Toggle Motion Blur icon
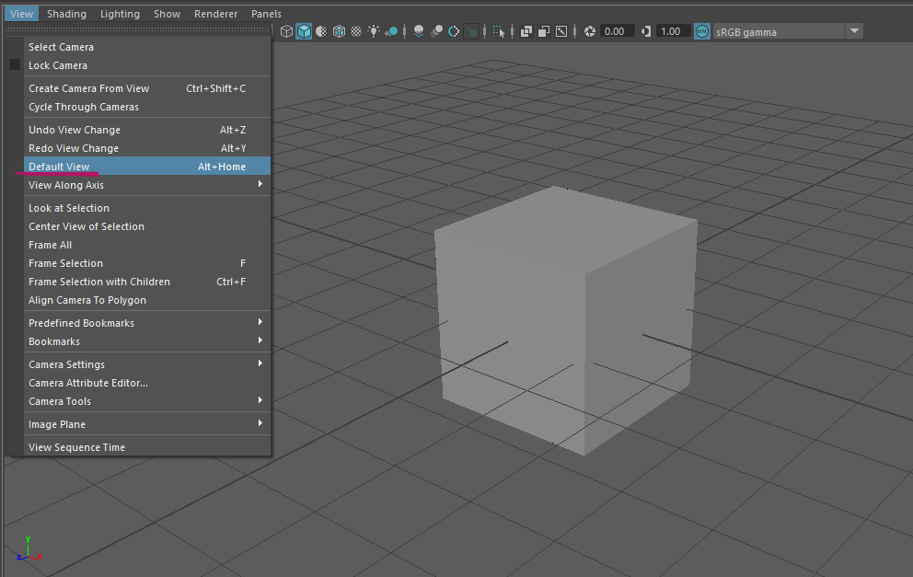Screen dimensions: 913x577 click(x=436, y=31)
